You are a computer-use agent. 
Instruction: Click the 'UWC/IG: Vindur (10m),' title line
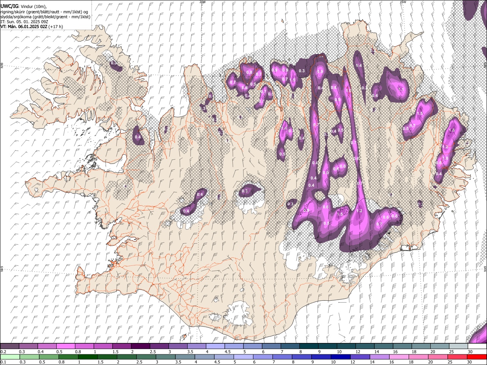tap(24, 6)
